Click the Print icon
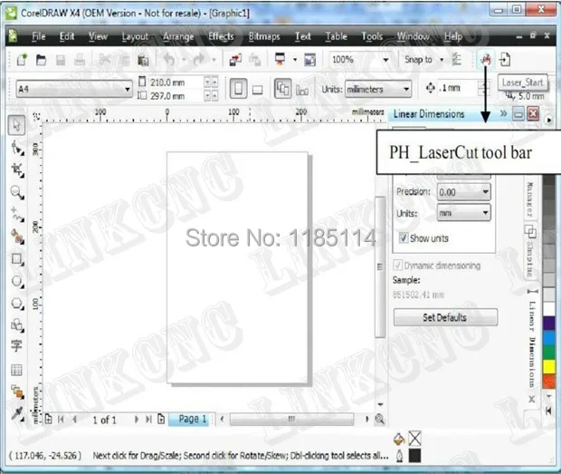 (80, 60)
